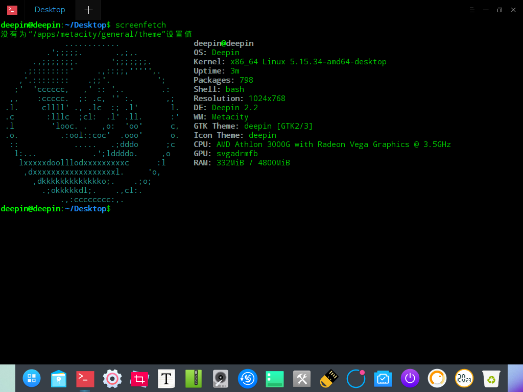Click the terminal command prompt line
The width and height of the screenshot is (523, 392).
56,208
